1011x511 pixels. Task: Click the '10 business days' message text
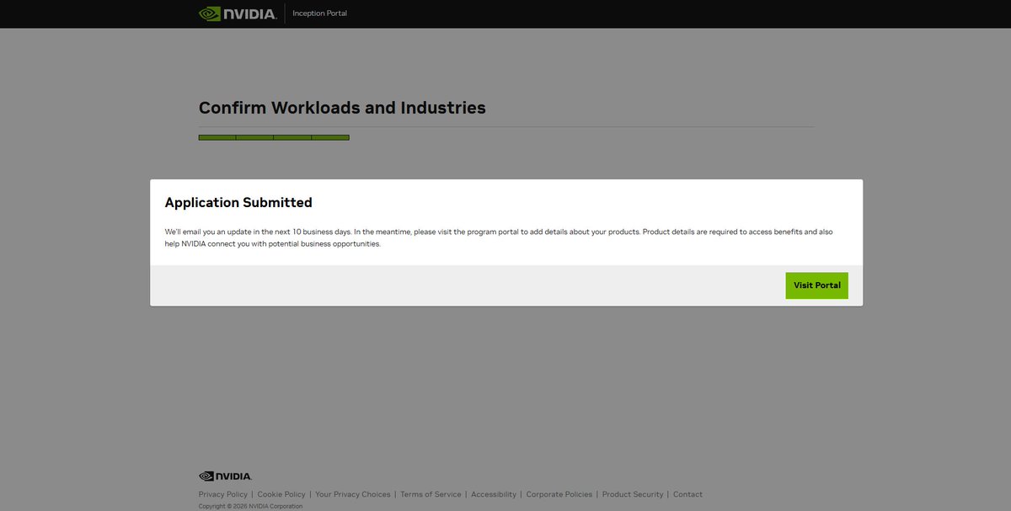coord(499,237)
